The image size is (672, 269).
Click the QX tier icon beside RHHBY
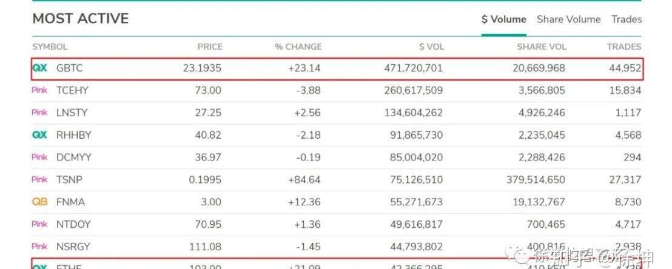point(40,135)
